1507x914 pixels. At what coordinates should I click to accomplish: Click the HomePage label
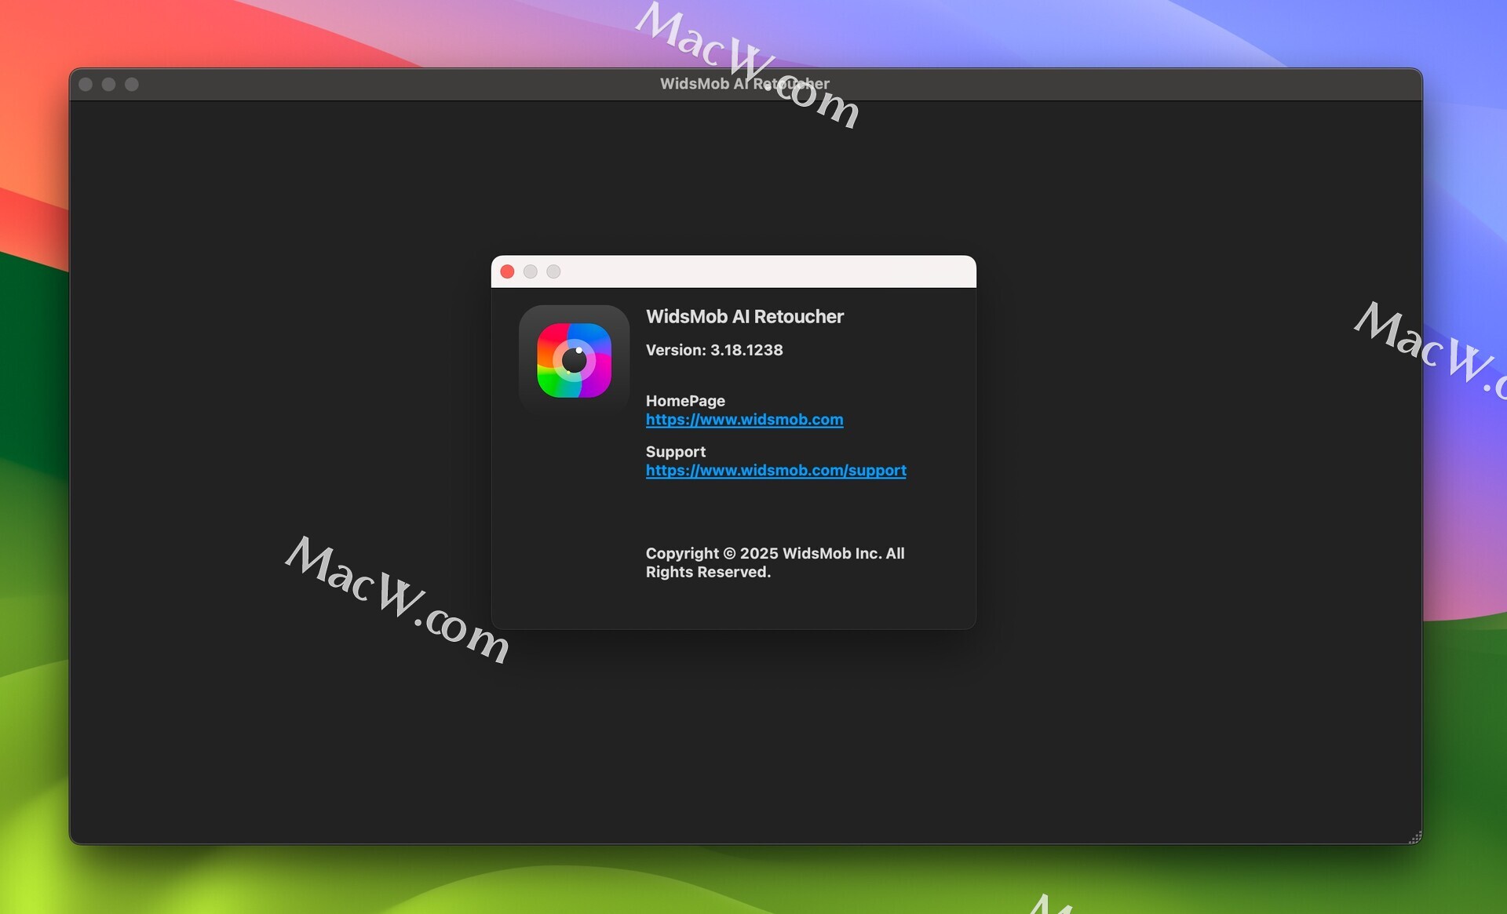(684, 401)
